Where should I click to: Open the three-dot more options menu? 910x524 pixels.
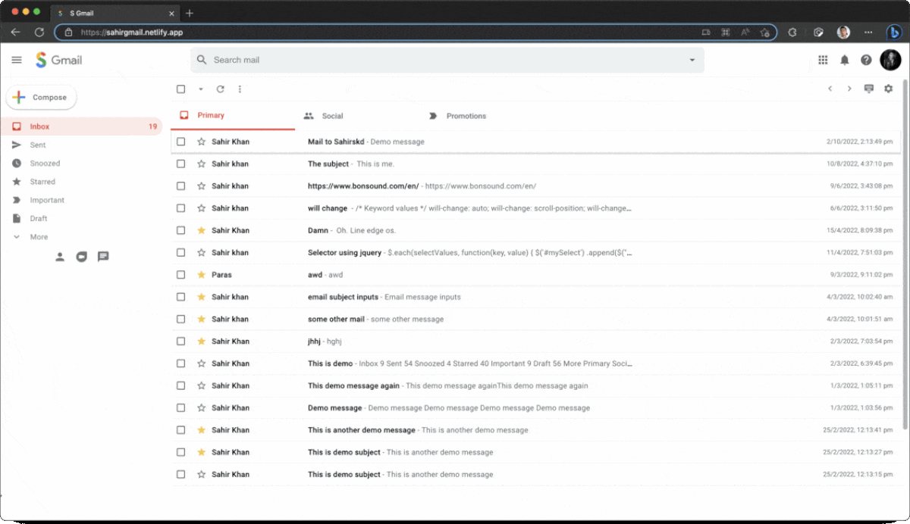[x=240, y=89]
